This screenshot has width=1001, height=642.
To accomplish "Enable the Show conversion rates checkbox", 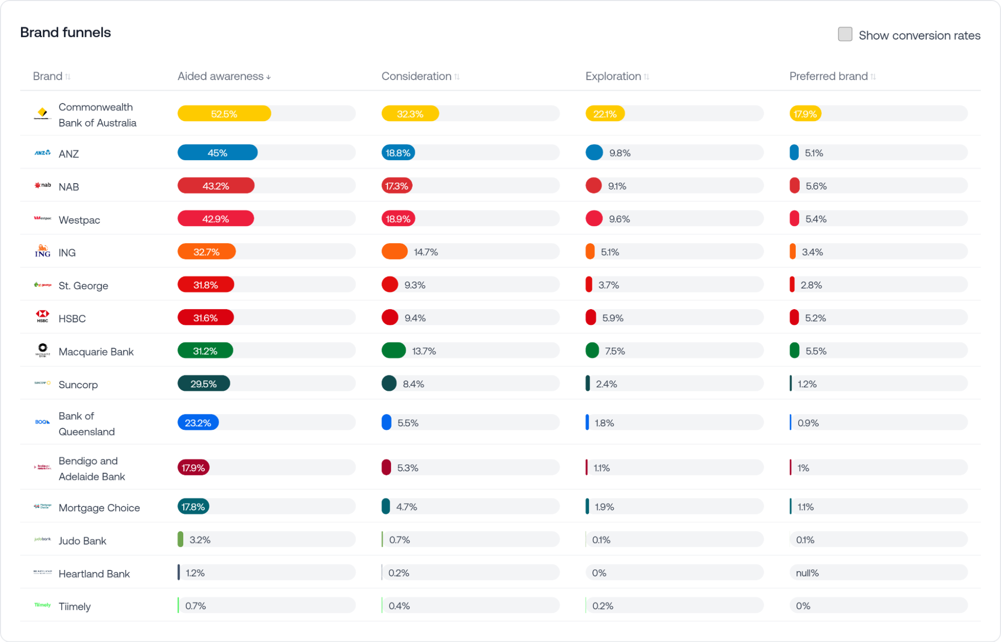I will coord(845,34).
